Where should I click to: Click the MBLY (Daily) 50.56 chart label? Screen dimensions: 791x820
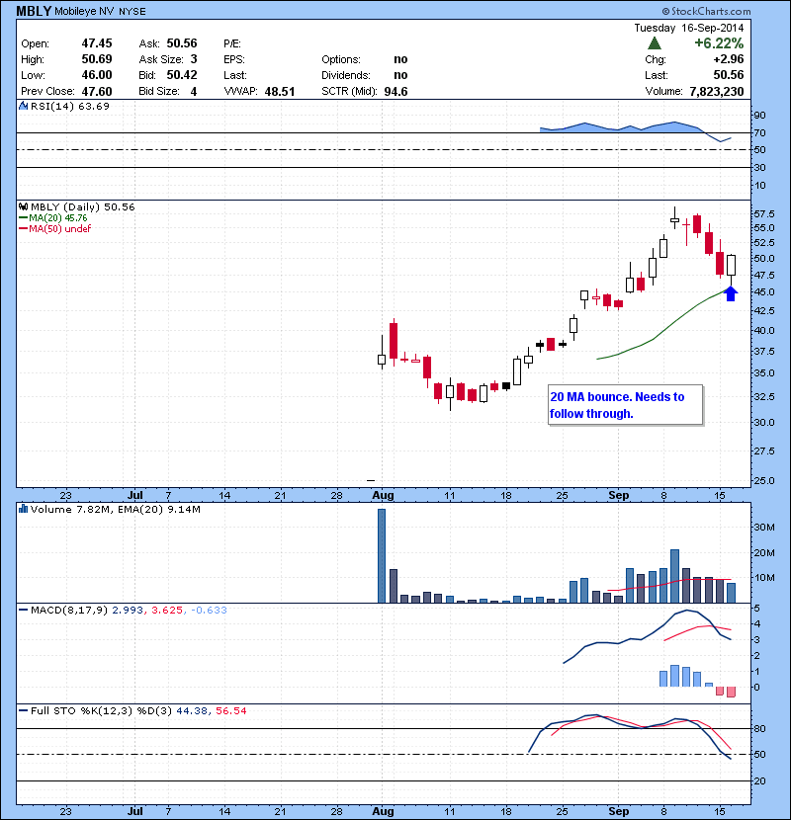tap(83, 207)
